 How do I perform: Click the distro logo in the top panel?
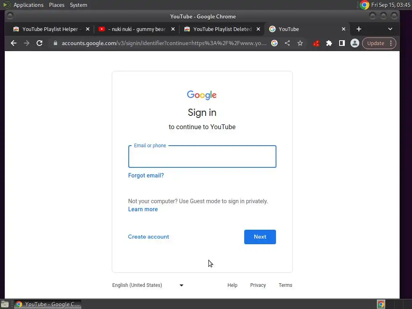click(x=6, y=5)
